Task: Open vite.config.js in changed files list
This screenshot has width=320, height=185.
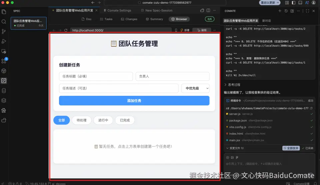Action: [269, 127]
